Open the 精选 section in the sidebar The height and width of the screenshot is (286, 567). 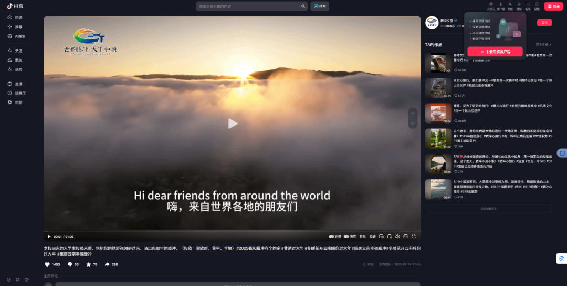[x=15, y=17]
